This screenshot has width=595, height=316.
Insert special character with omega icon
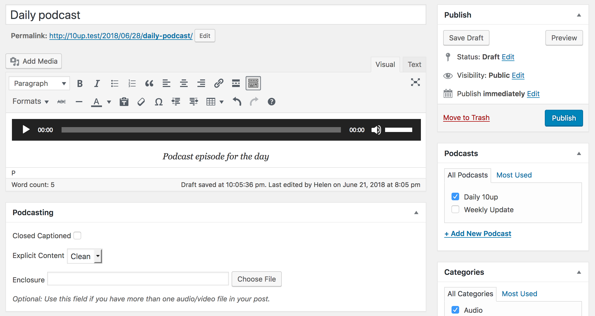[x=159, y=102]
